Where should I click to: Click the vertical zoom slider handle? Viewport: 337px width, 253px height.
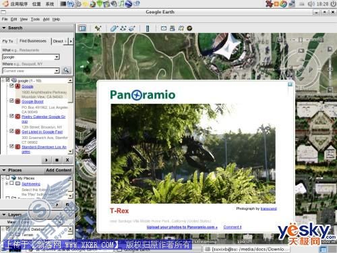pos(330,69)
